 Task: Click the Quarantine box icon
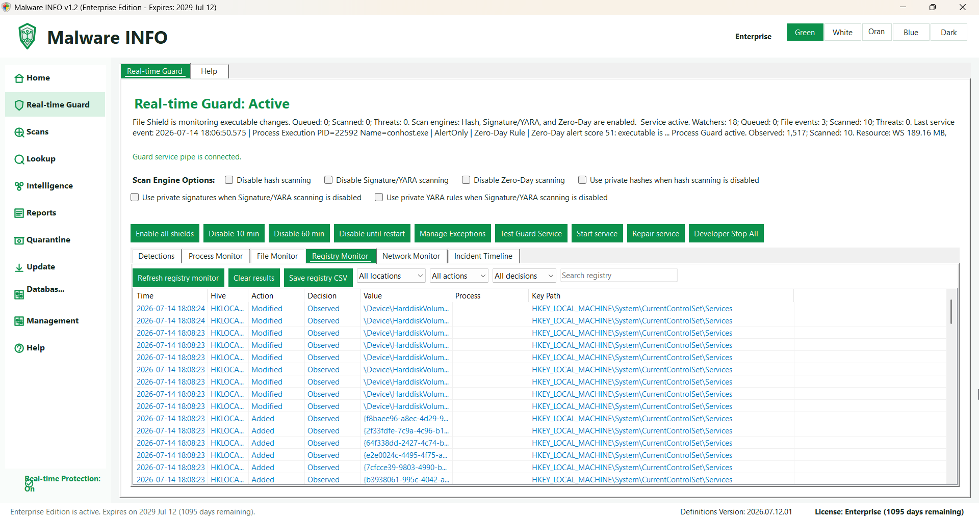point(19,240)
